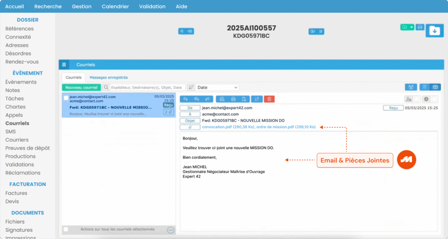This screenshot has width=448, height=239.
Task: Open the Aide menu
Action: (182, 7)
